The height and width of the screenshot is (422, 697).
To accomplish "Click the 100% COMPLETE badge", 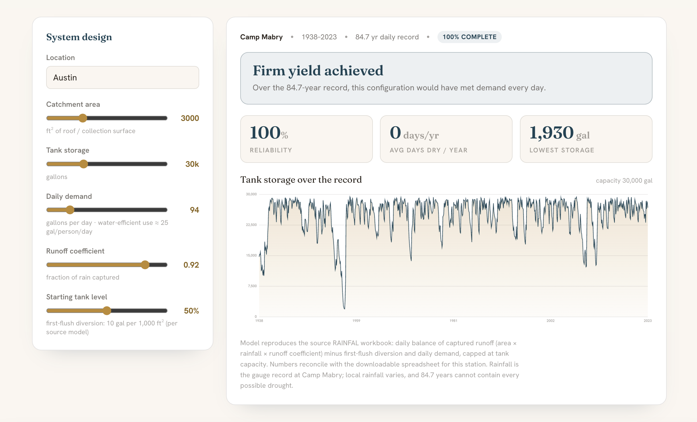I will (469, 37).
